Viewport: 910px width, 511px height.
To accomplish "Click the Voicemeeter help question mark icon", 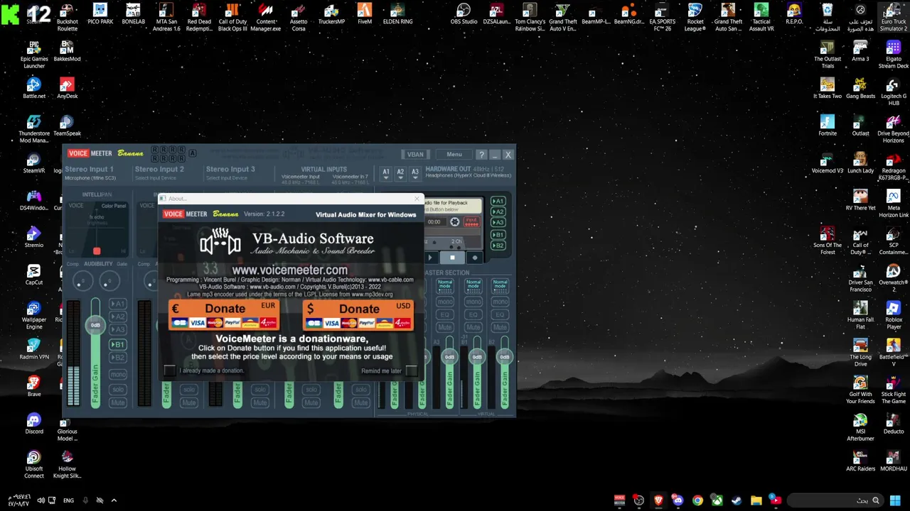I will (481, 154).
